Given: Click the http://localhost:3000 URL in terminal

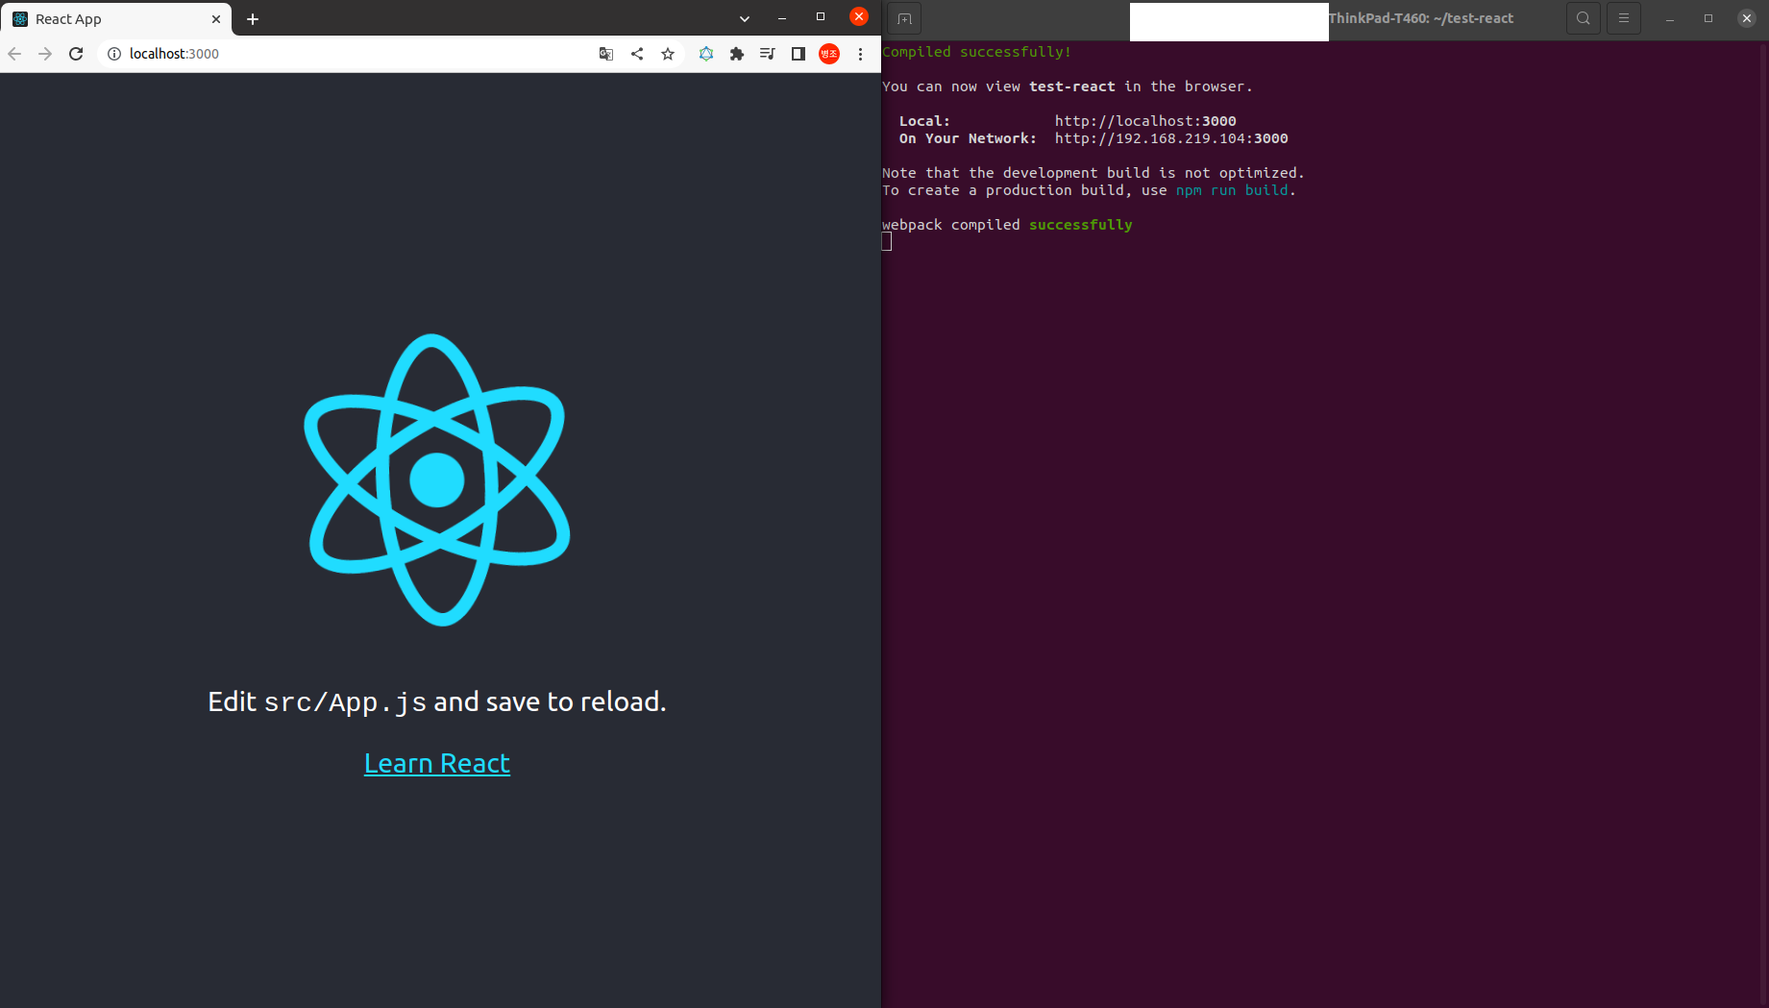Looking at the screenshot, I should 1145,121.
